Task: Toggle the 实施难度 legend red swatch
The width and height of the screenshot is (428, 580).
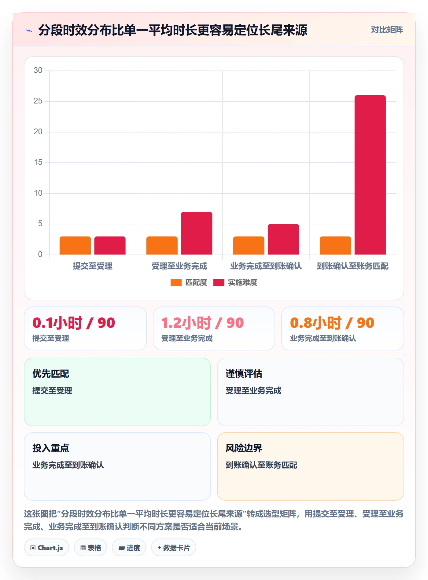Action: [x=219, y=283]
